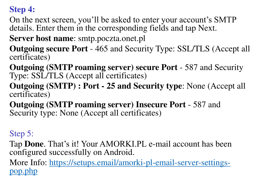Click the smtp.poczta.onet.pl host name text

point(112,38)
